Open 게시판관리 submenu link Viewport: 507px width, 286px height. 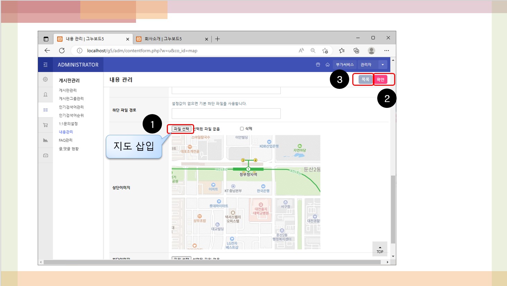tap(67, 90)
